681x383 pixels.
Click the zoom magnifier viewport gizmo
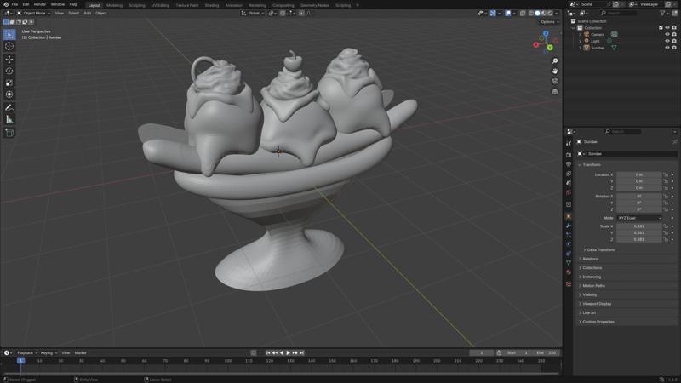pyautogui.click(x=555, y=61)
